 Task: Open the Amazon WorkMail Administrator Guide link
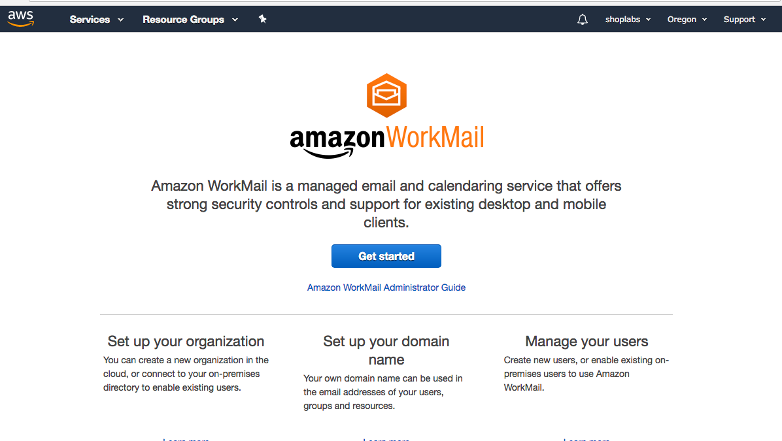386,287
